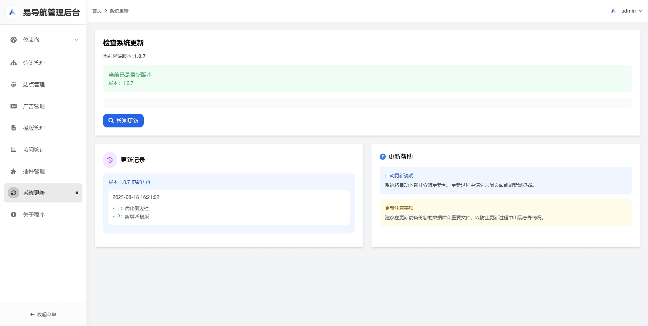This screenshot has width=648, height=326.
Task: Click the 插件管理 puzzle piece icon
Action: (14, 171)
